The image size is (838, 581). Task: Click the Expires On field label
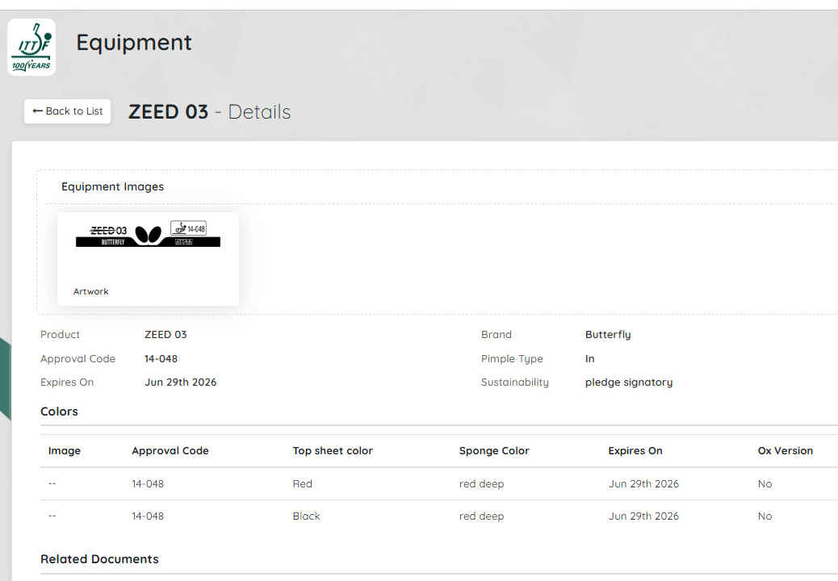click(67, 382)
